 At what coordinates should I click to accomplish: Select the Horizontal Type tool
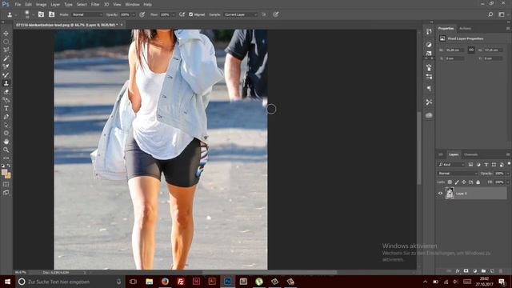6,109
